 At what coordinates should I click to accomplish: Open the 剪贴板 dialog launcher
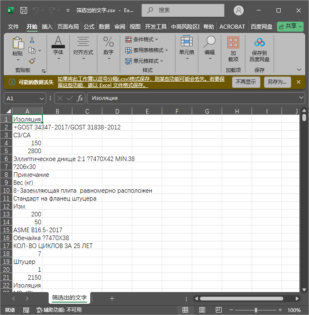pos(44,71)
